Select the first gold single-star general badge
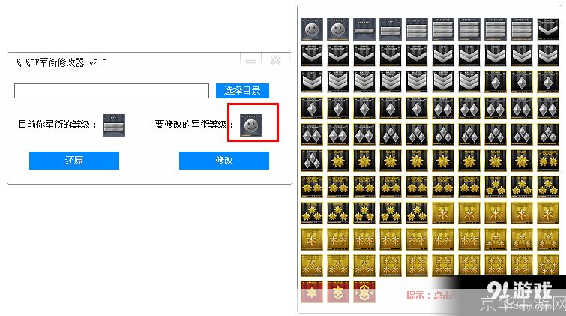The image size is (566, 316). click(x=443, y=213)
